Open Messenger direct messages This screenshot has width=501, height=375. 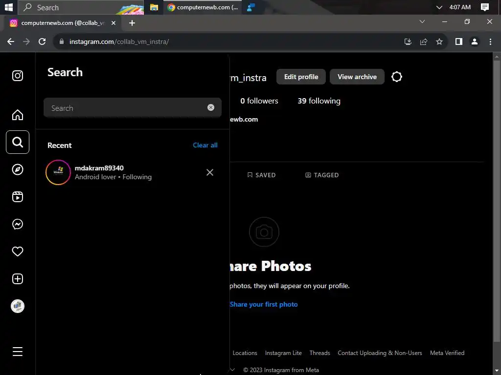(x=18, y=224)
